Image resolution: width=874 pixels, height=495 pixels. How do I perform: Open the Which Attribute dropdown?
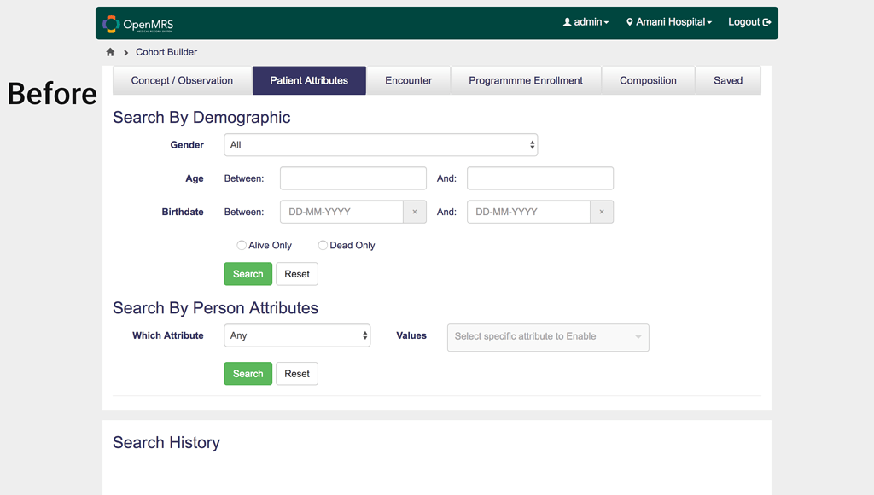point(297,335)
